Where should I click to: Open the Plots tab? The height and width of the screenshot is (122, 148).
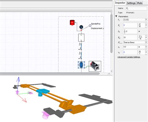pyautogui.click(x=140, y=3)
